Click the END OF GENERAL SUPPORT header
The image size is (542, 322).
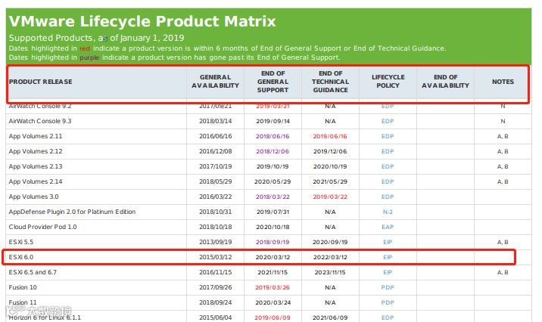click(x=273, y=82)
